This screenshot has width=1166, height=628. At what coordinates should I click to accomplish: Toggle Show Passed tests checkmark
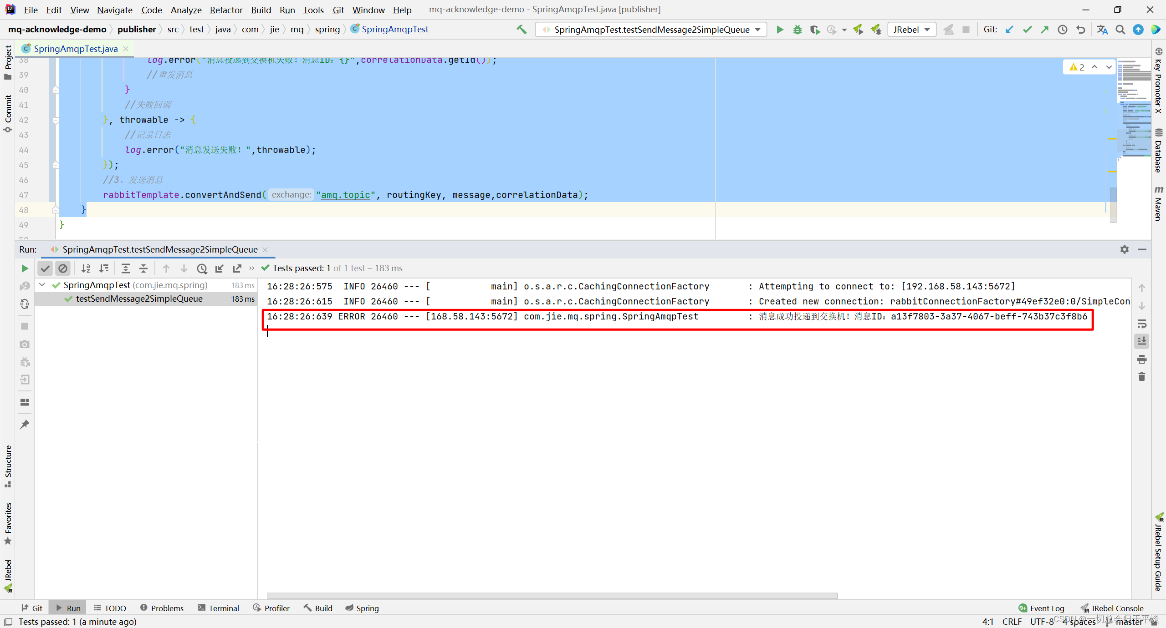tap(45, 268)
